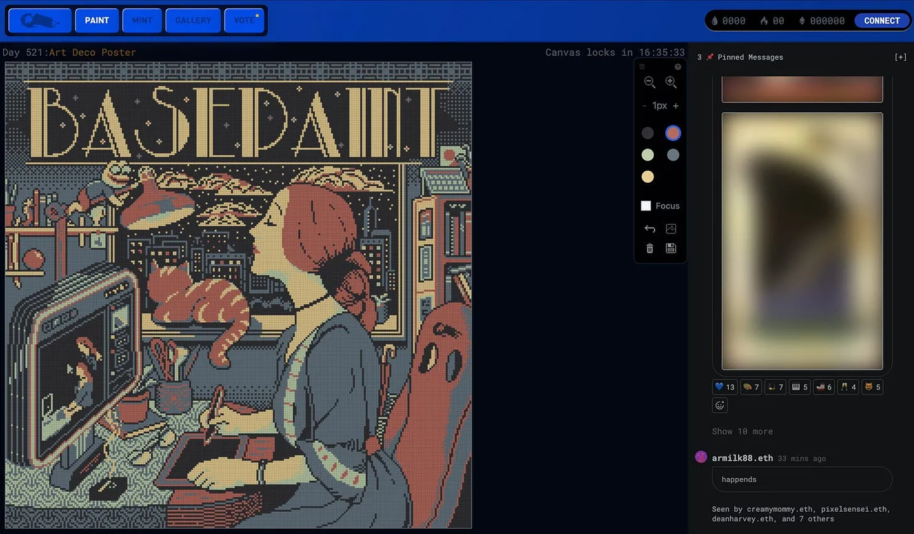Toggle the Focus checkbox
Image resolution: width=914 pixels, height=534 pixels.
(x=646, y=205)
